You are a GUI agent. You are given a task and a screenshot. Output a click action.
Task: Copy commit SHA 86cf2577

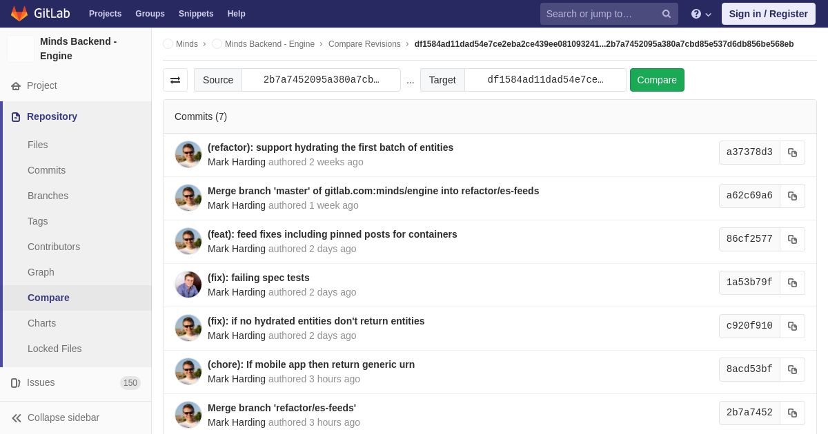pos(792,239)
